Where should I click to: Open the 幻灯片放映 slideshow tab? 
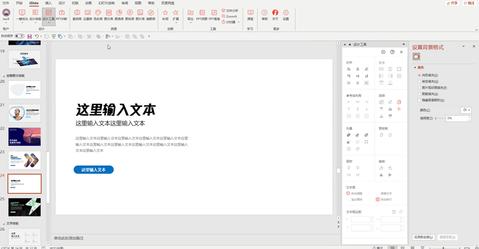[106, 3]
